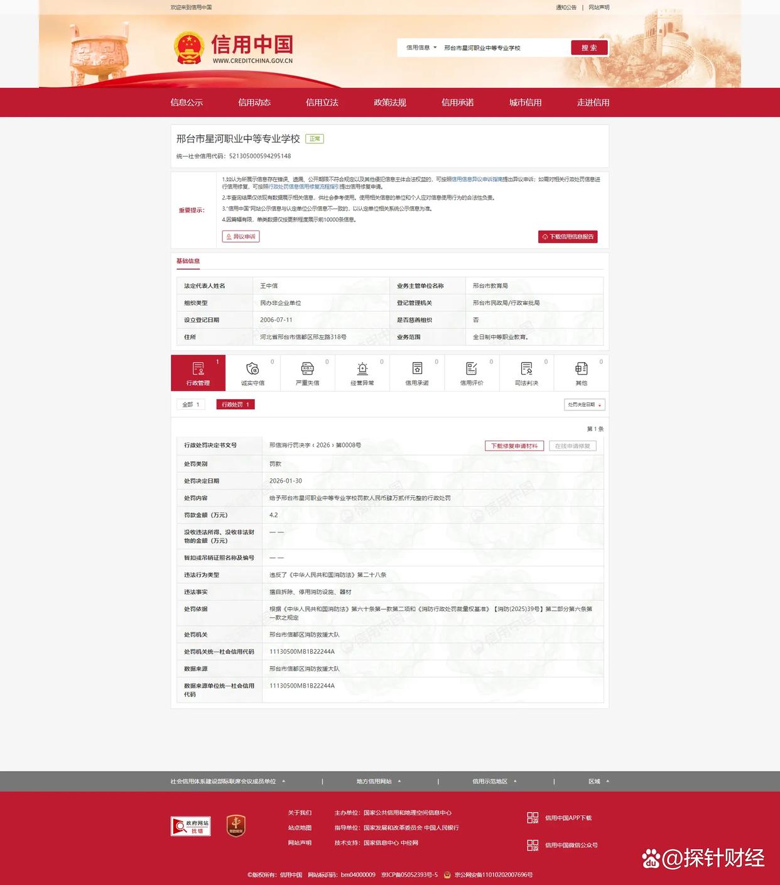The image size is (780, 885).
Task: Expand the 信用信息 search type dropdown
Action: click(x=421, y=48)
